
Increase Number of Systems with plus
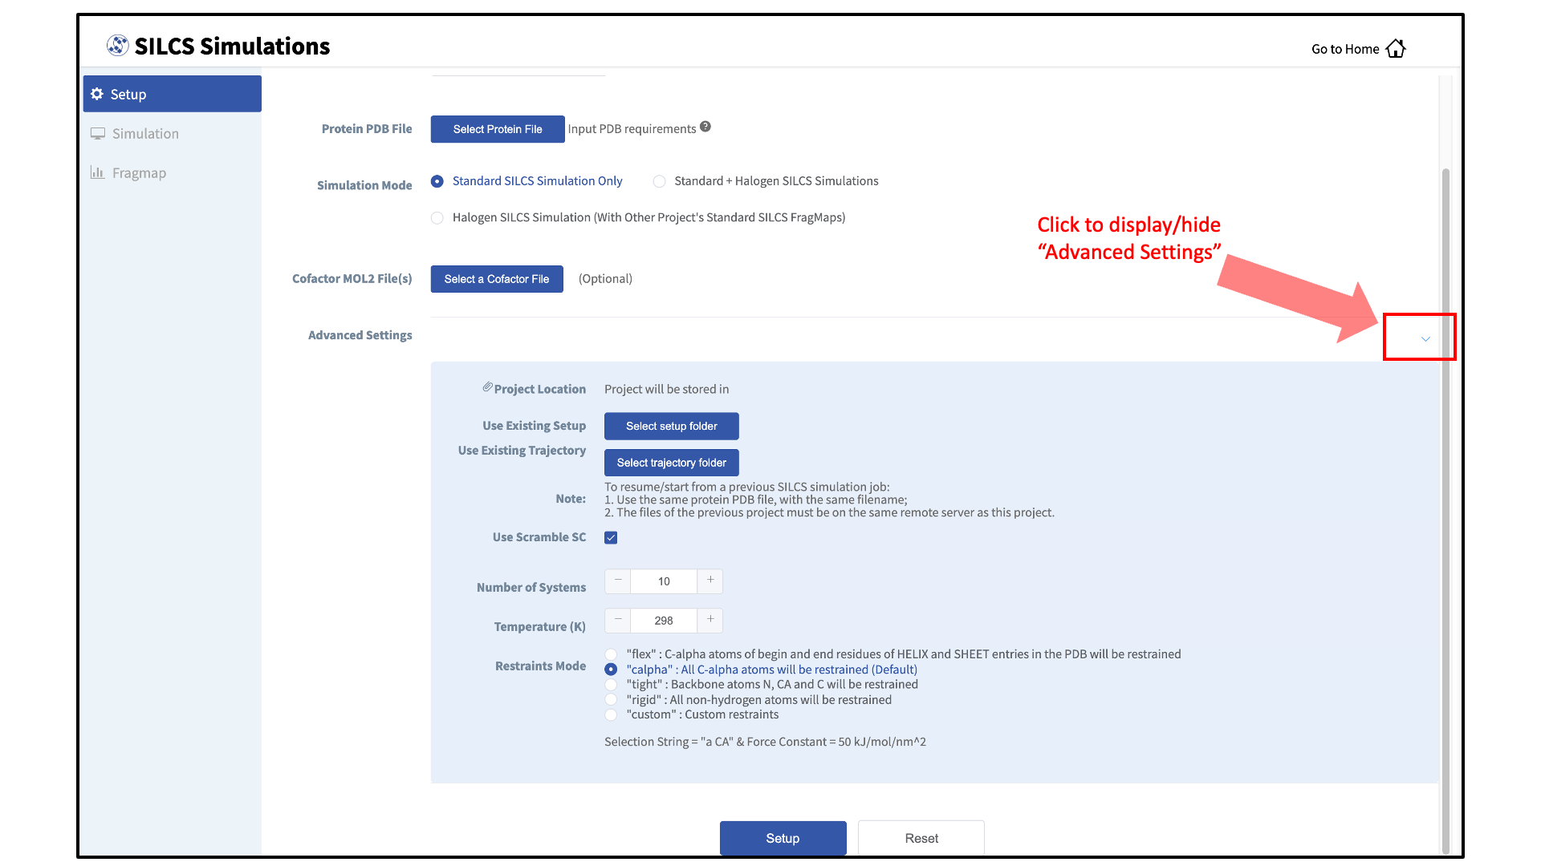tap(710, 581)
